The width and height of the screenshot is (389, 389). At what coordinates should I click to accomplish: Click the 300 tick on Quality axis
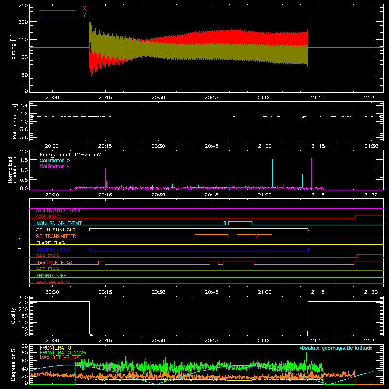pos(23,298)
